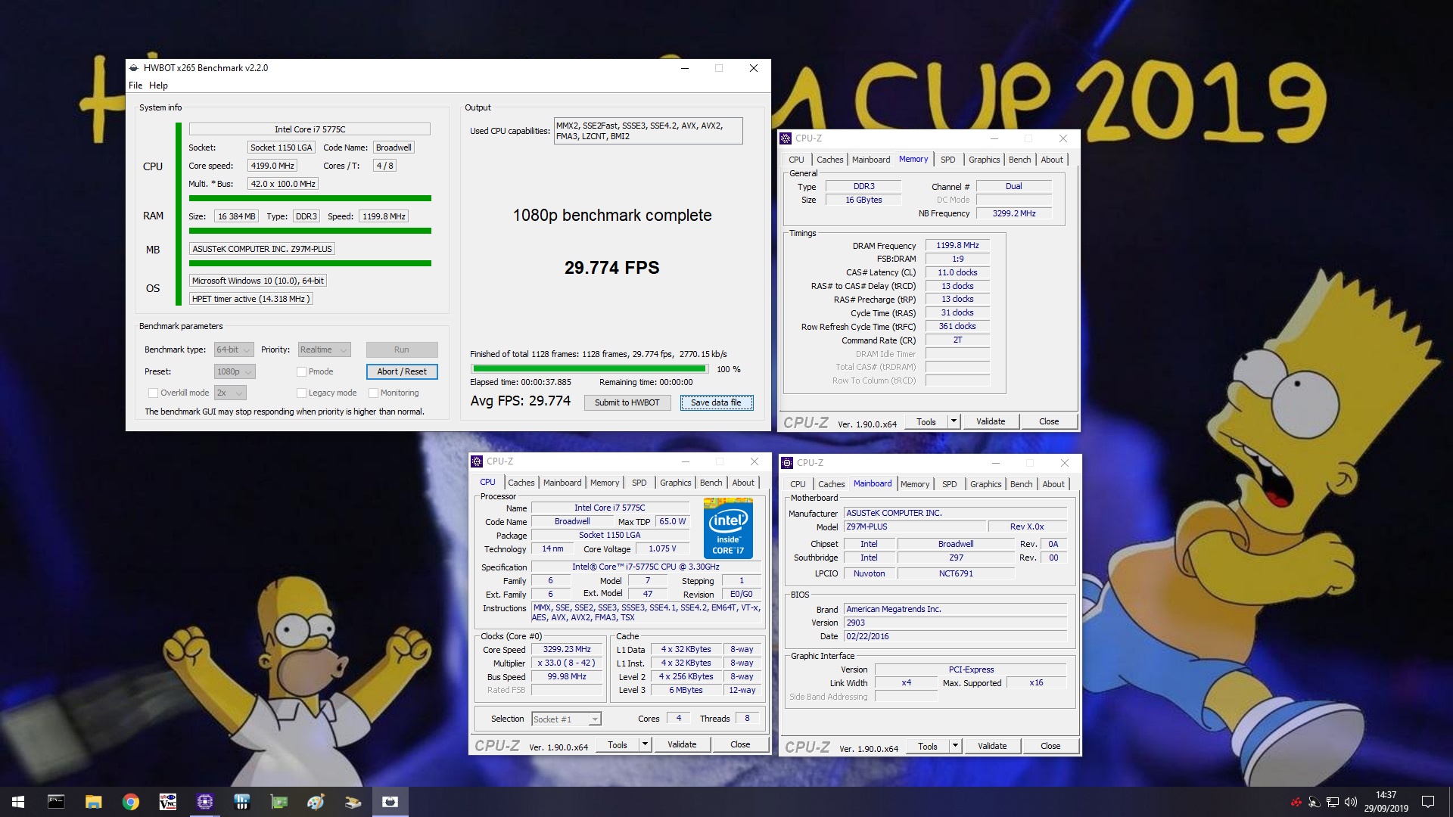Click the HWBOT x265 title bar app icon

[134, 68]
